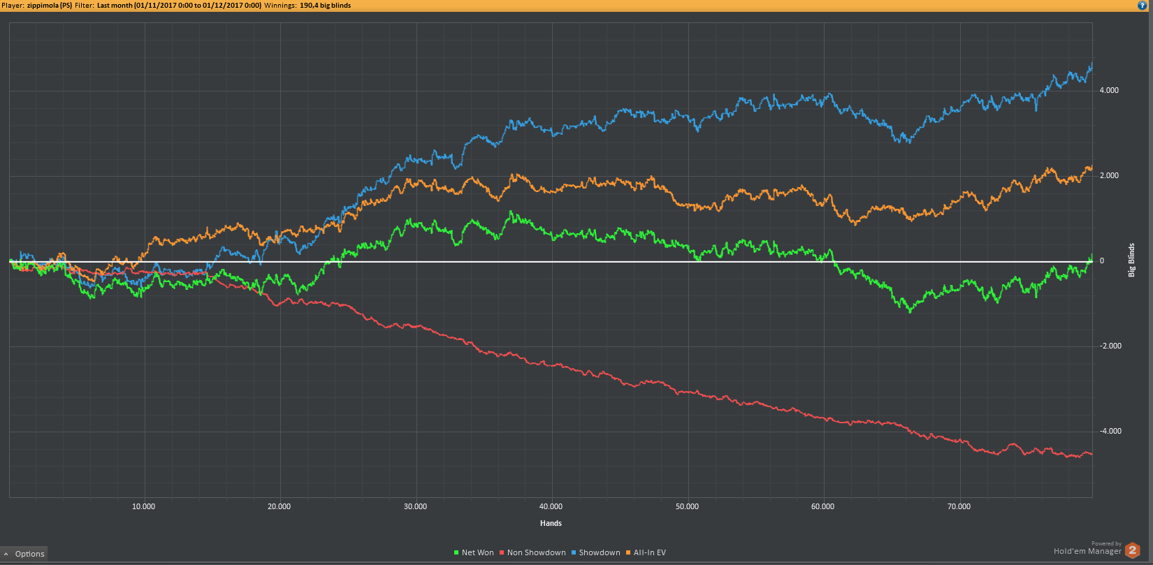Click the "Powered by" text above Hold'em Manager

[1106, 543]
